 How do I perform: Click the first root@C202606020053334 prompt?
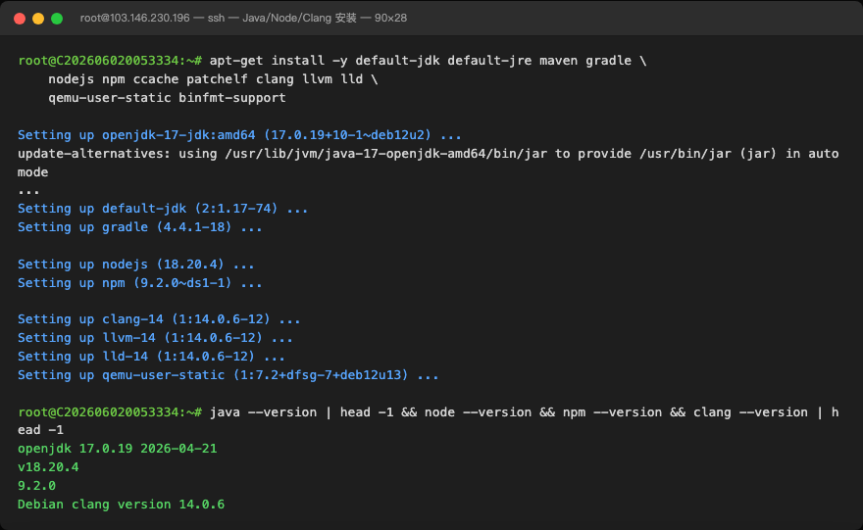click(110, 61)
